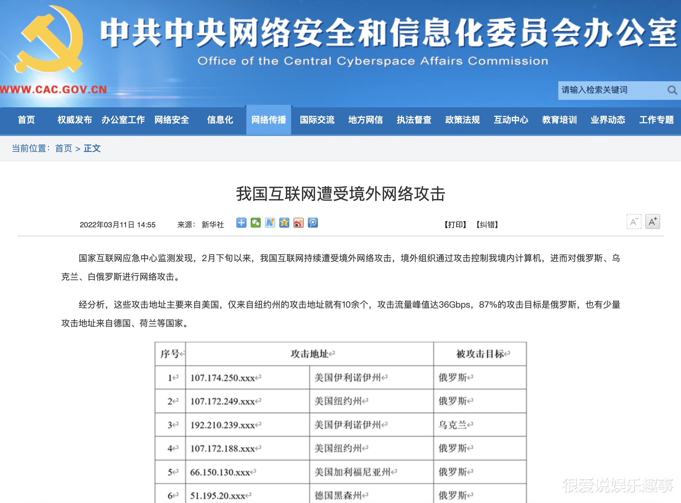Click the 美国加利福尼亚州 table cell

tap(372, 472)
